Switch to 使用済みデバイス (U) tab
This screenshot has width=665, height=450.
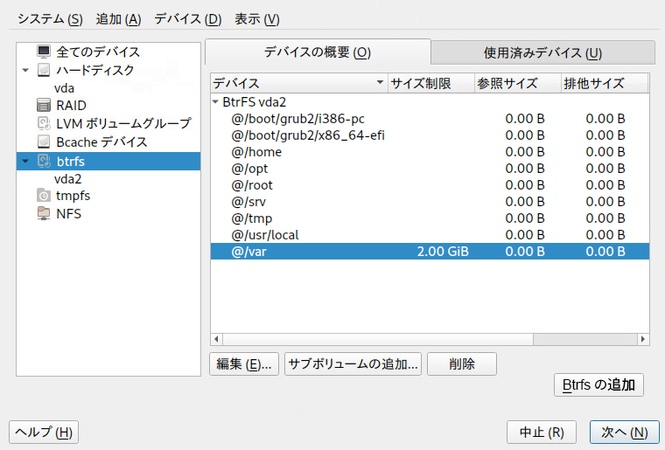coord(542,53)
